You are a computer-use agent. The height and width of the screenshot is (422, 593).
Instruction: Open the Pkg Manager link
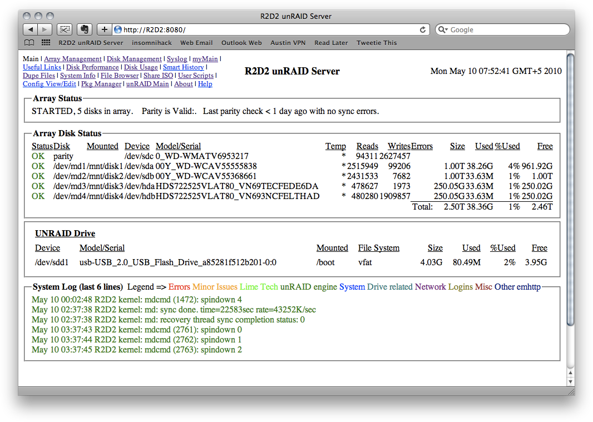click(x=101, y=83)
